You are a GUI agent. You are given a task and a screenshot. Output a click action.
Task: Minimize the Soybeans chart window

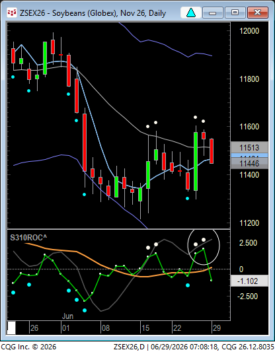click(x=213, y=13)
